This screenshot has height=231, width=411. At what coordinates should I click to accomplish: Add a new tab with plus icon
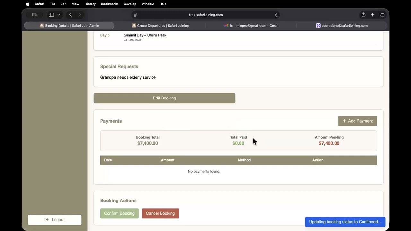click(x=373, y=15)
